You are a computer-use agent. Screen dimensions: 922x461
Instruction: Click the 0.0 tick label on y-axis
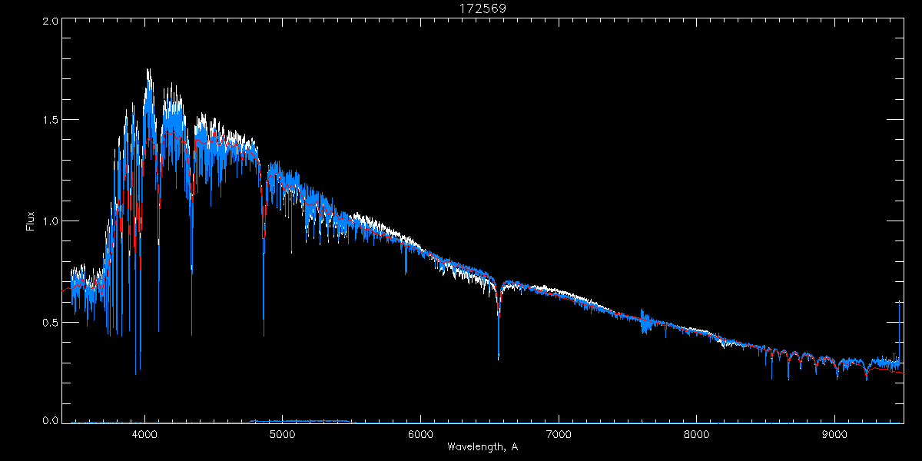[x=50, y=420]
